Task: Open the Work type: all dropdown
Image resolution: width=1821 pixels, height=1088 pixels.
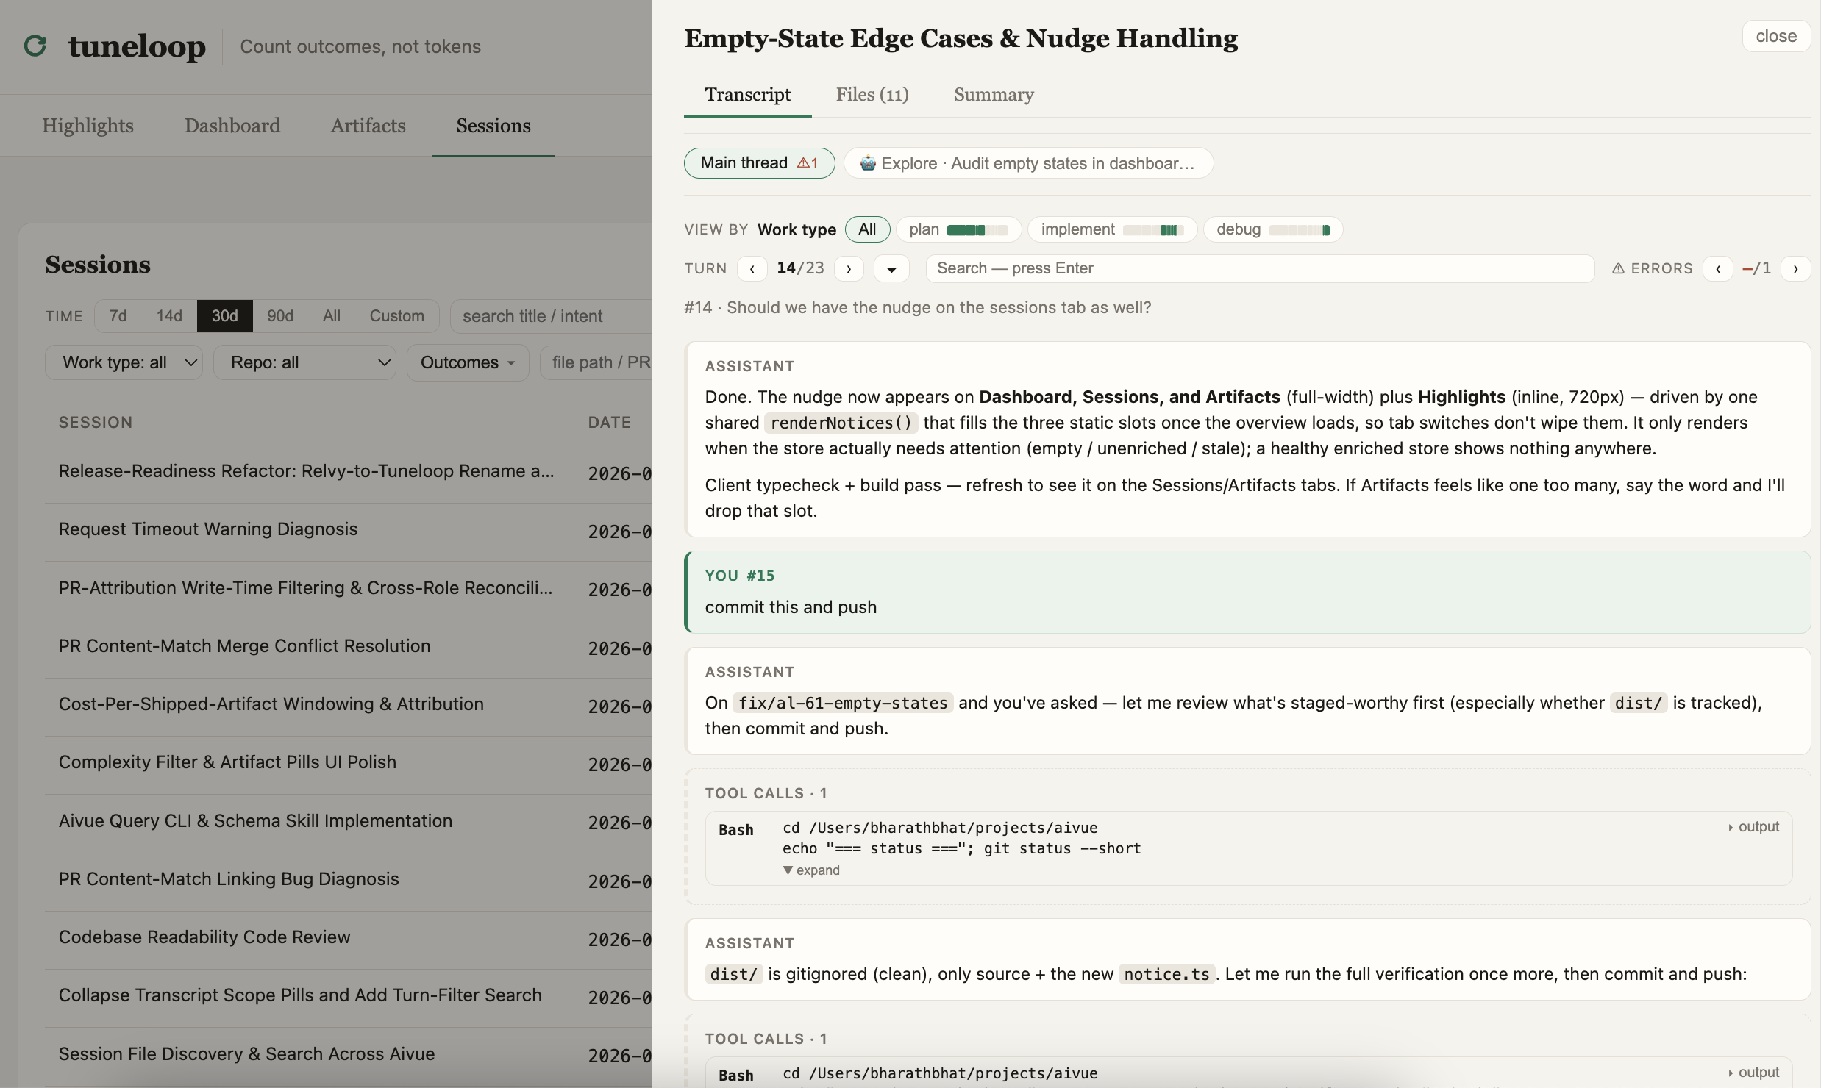Action: (124, 362)
